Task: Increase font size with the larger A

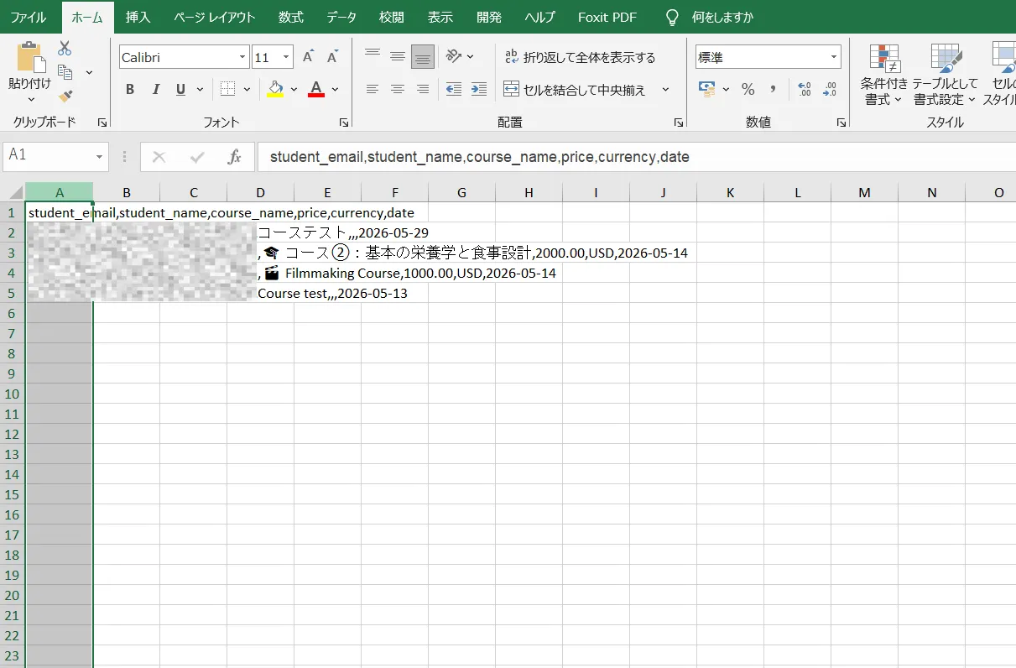Action: point(308,57)
